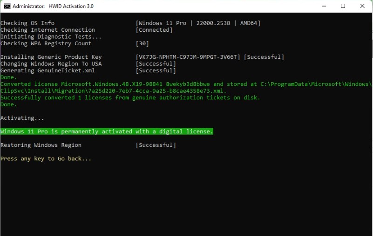Click 'ClipSvc\Install\Migration' path line

tap(114, 91)
